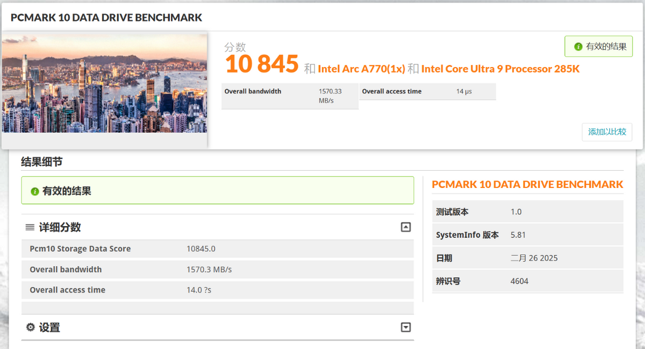Click the Overall bandwidth label in the top summary
Viewport: 645px width, 349px height.
click(253, 91)
